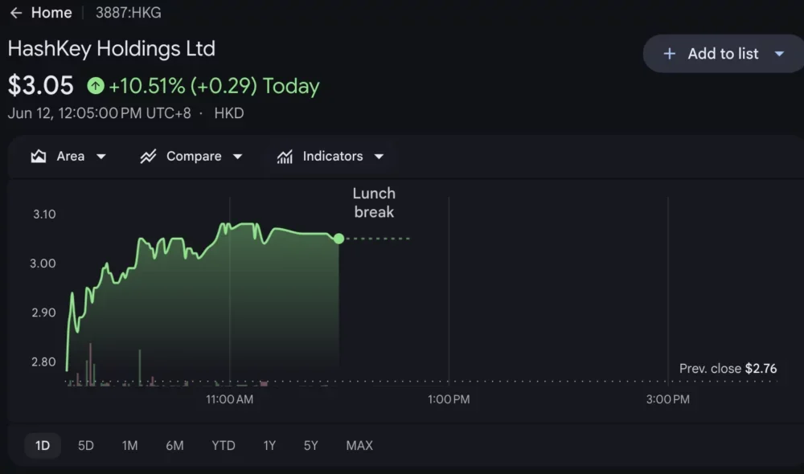Click the HashKey Holdings Ltd title

click(111, 49)
